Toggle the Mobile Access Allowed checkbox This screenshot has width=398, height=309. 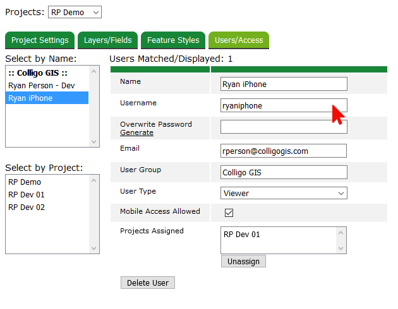[x=229, y=213]
